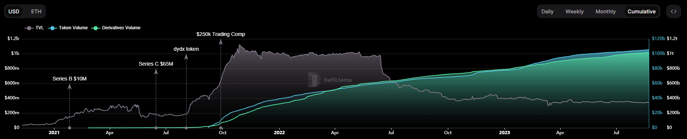Click the Series C $65M event marker dot
The height and width of the screenshot is (139, 687).
click(156, 128)
